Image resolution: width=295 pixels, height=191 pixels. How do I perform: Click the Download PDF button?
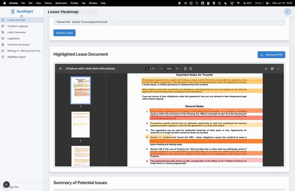(x=271, y=55)
